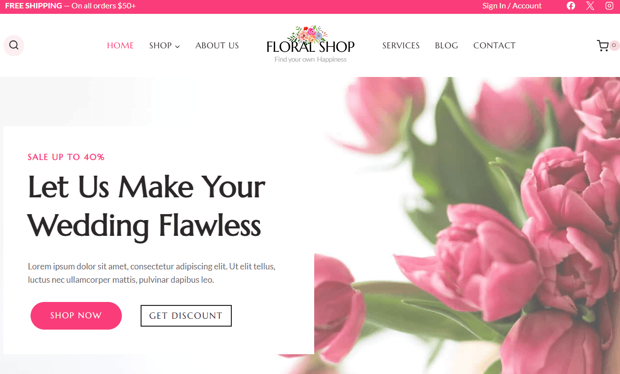Open the About Us page

[x=217, y=45]
